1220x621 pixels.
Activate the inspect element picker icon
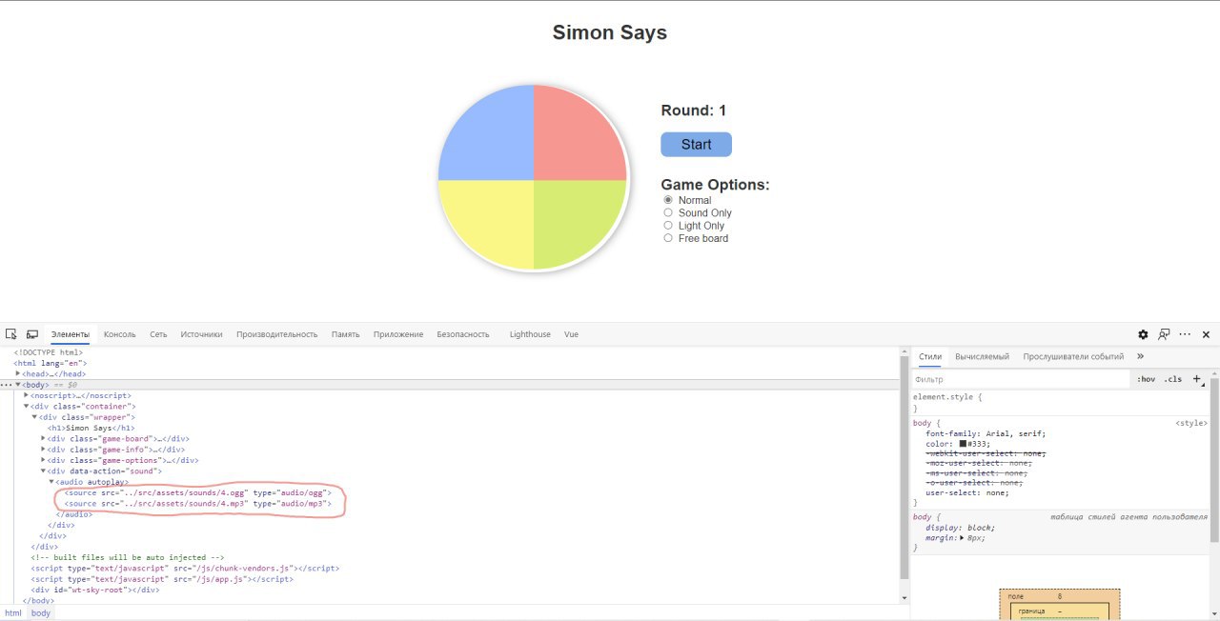click(11, 334)
